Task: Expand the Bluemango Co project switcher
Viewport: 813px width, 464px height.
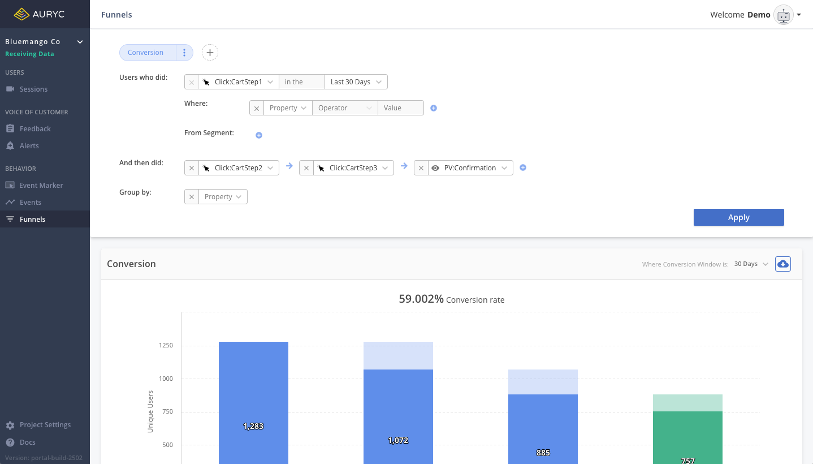Action: tap(80, 42)
